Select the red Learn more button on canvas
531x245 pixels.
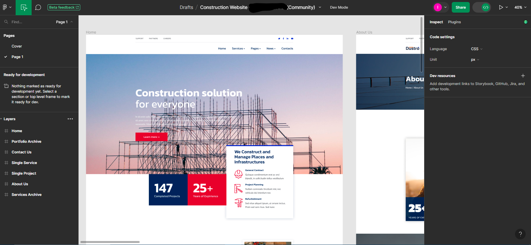click(151, 137)
